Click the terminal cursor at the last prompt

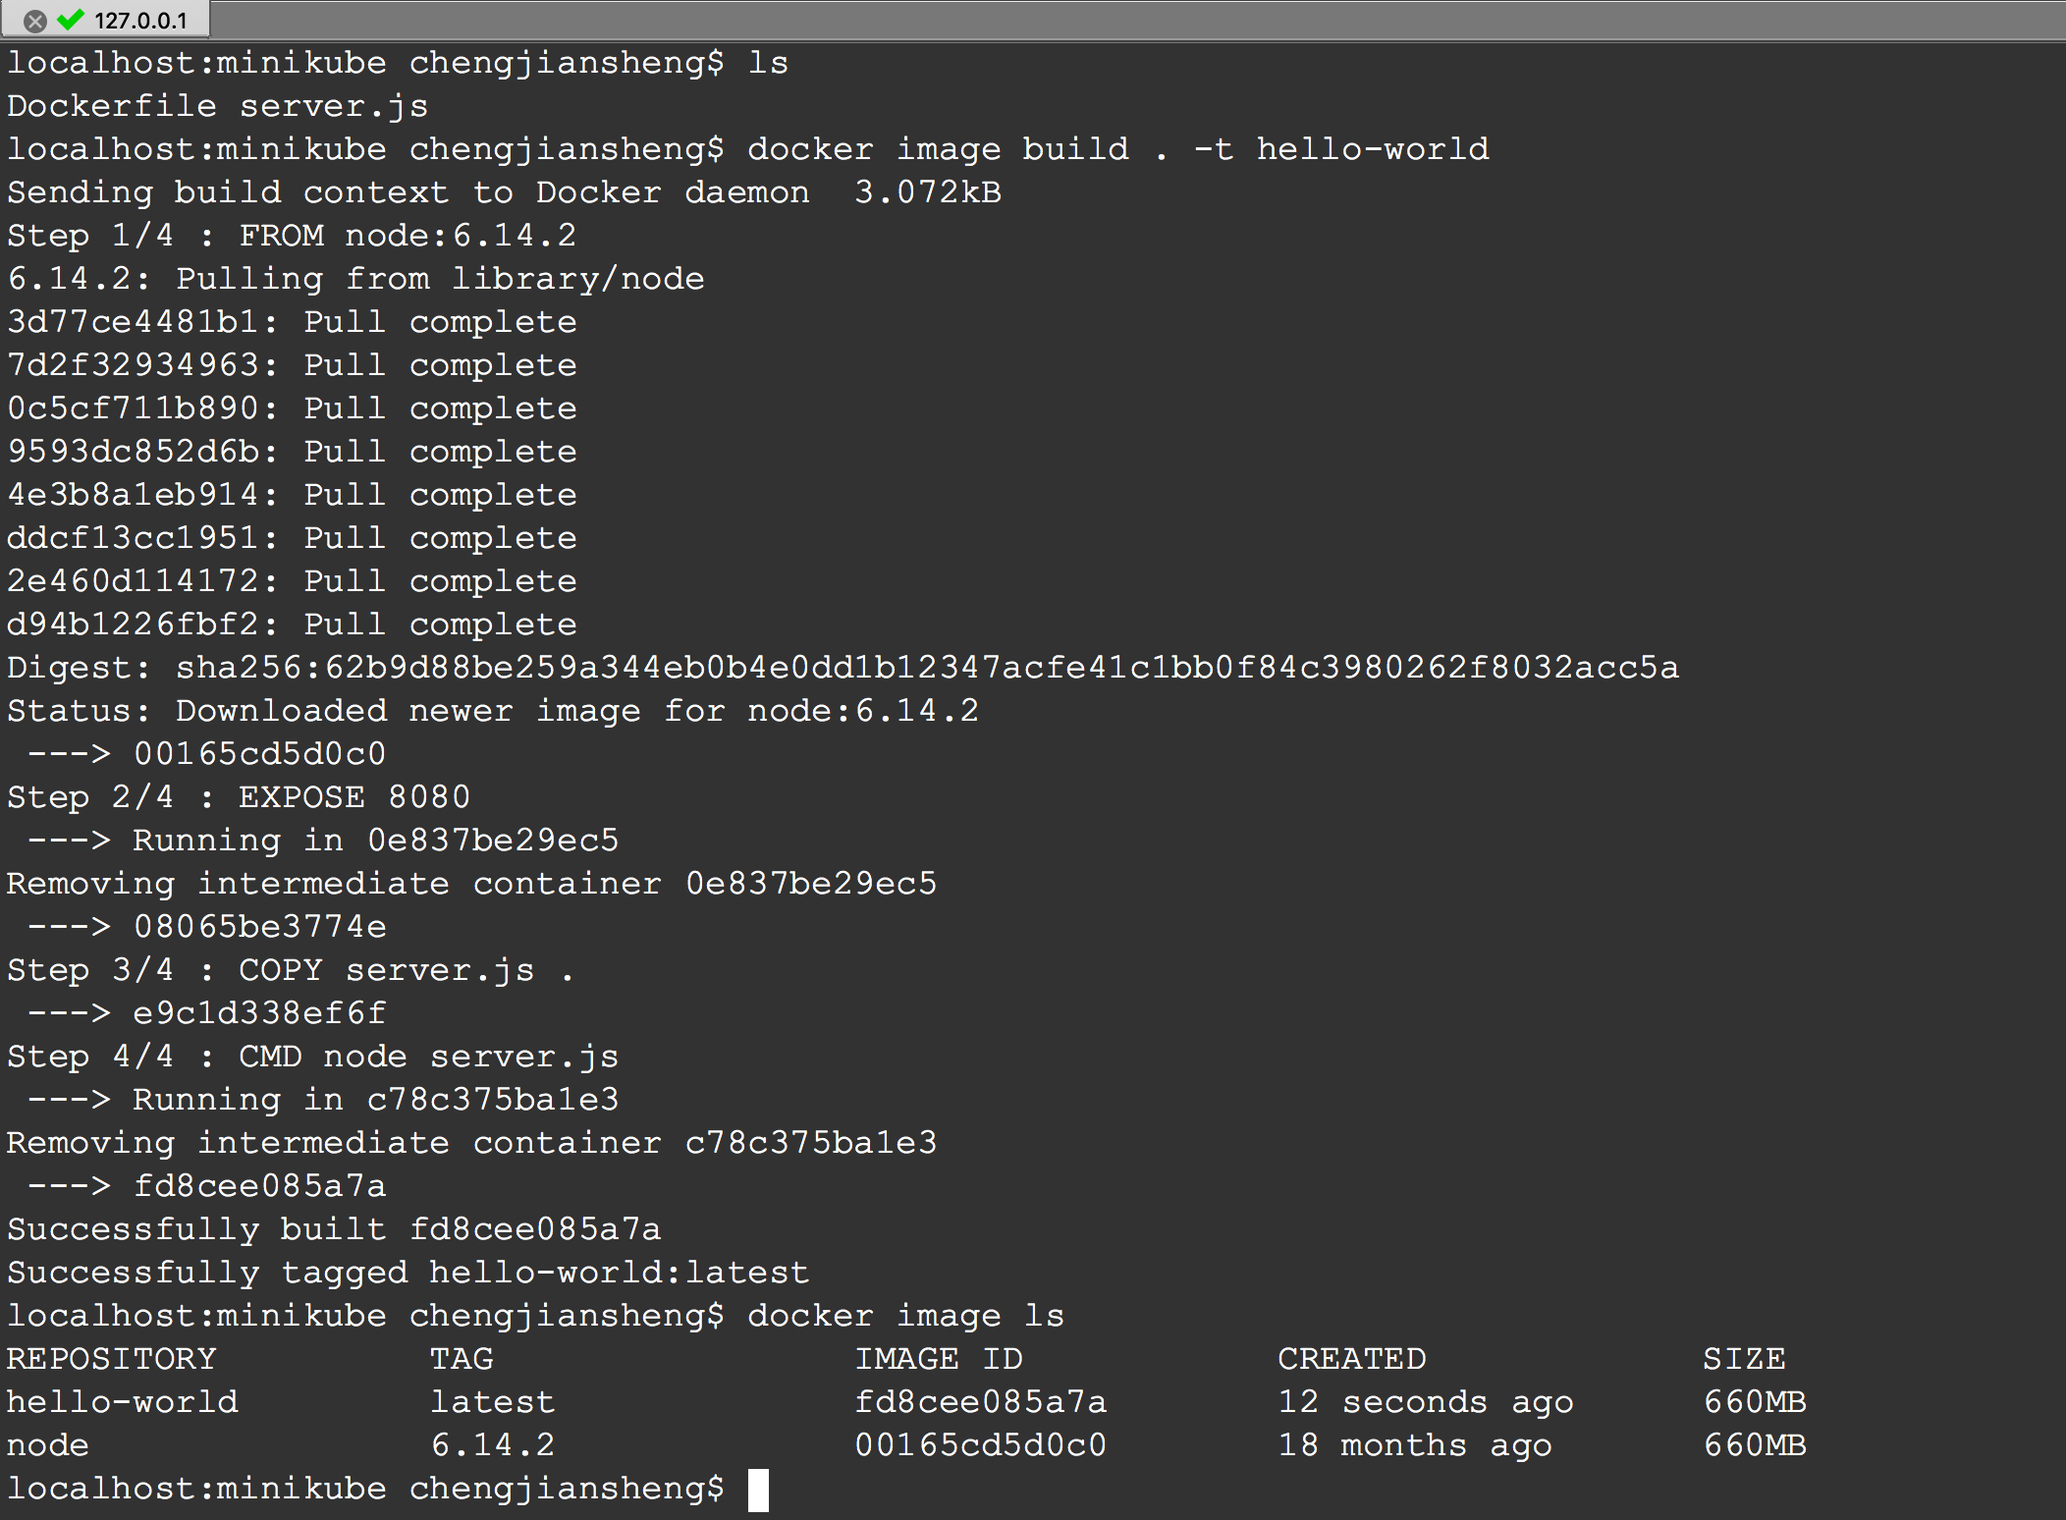click(758, 1490)
